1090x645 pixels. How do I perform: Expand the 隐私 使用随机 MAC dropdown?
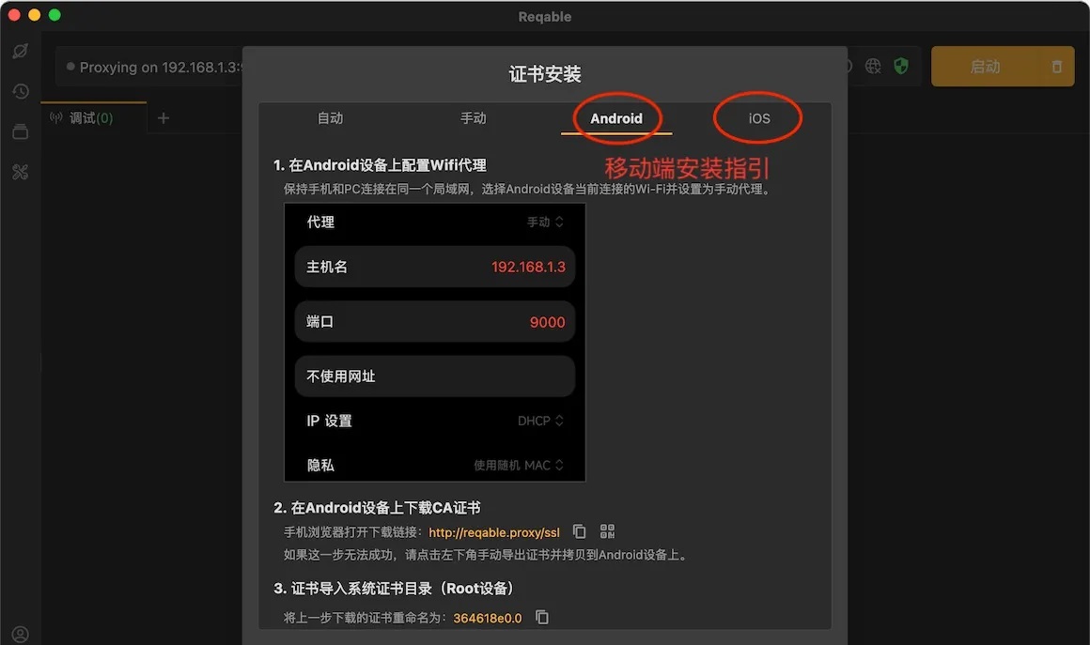[519, 465]
